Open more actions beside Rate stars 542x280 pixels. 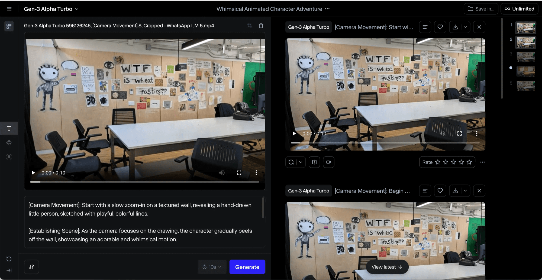[x=482, y=162]
